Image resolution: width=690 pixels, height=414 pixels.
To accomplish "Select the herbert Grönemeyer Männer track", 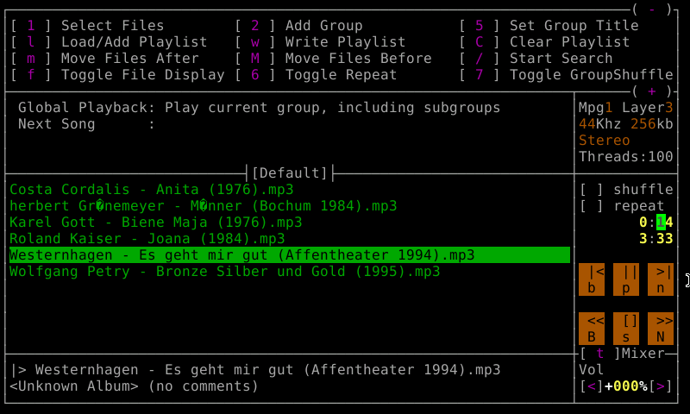I will pos(204,206).
